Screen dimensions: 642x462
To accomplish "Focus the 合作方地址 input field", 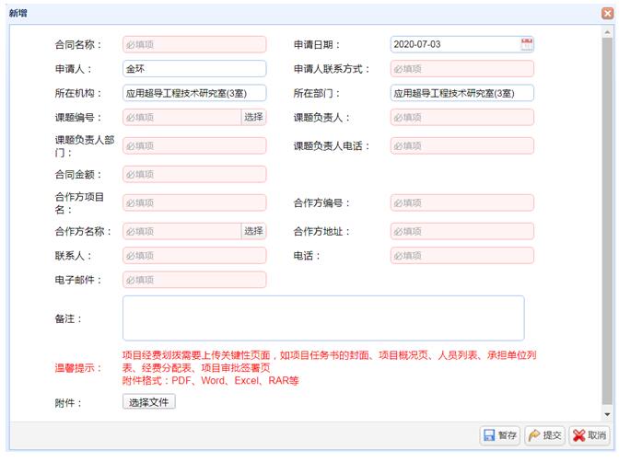I will coord(462,231).
